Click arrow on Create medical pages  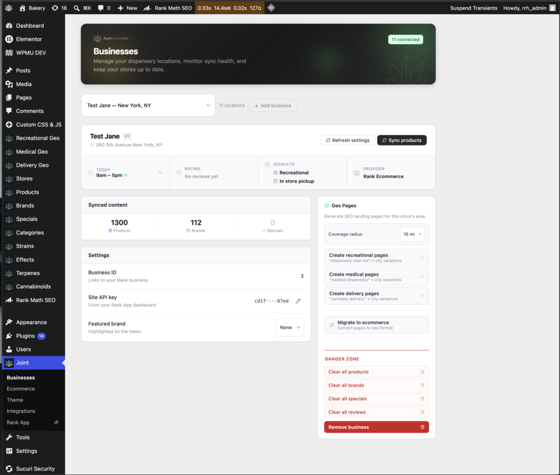point(422,277)
